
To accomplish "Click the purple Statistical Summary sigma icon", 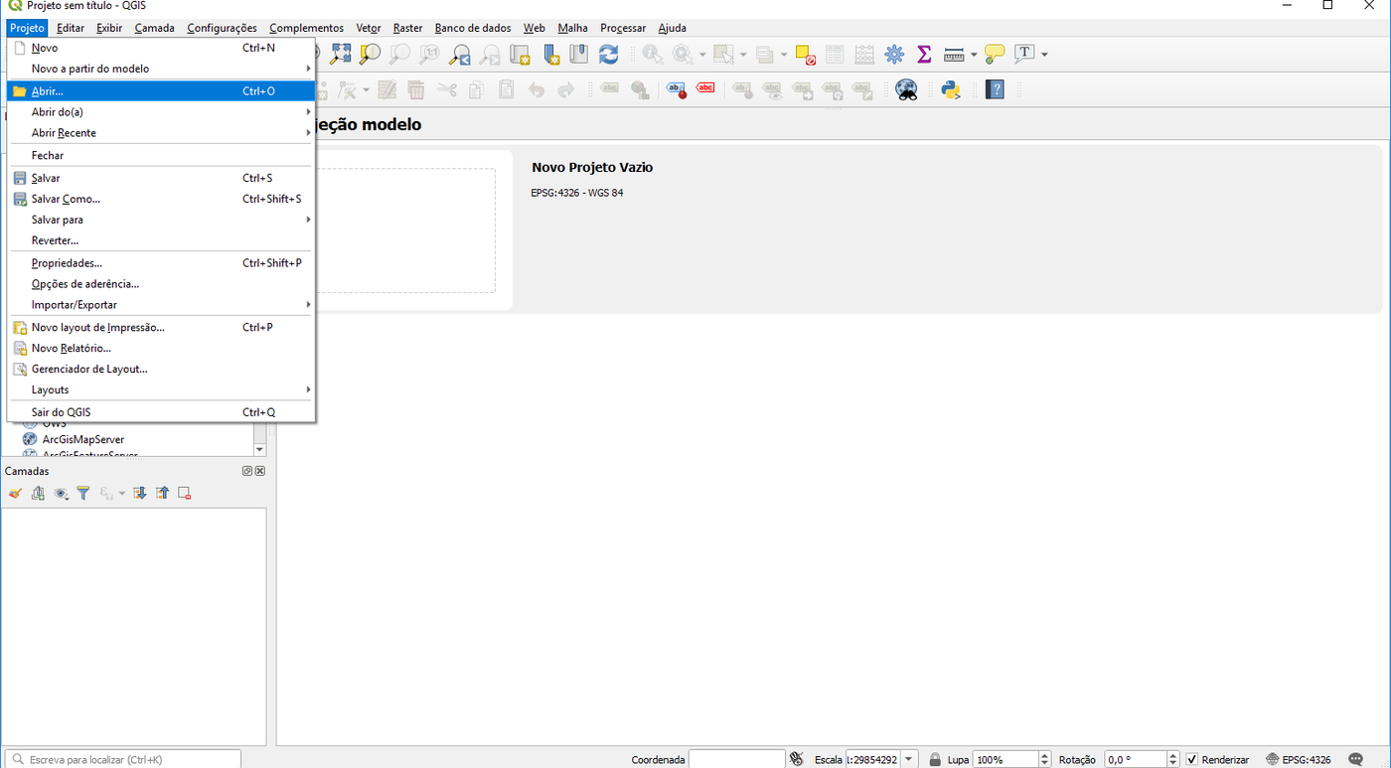I will tap(924, 54).
